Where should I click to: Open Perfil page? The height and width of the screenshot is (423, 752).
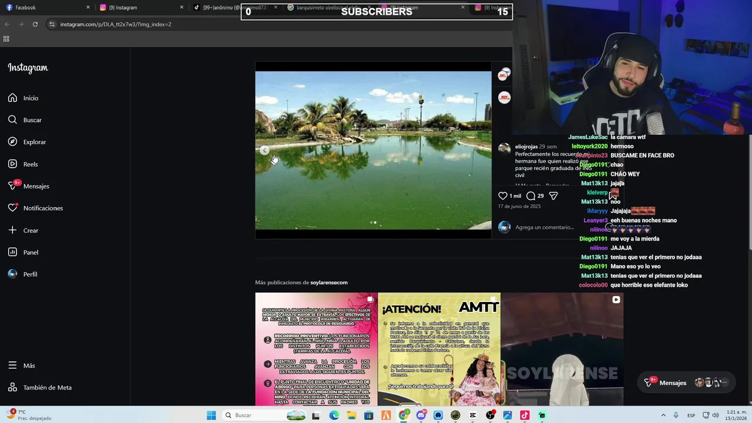click(x=22, y=274)
